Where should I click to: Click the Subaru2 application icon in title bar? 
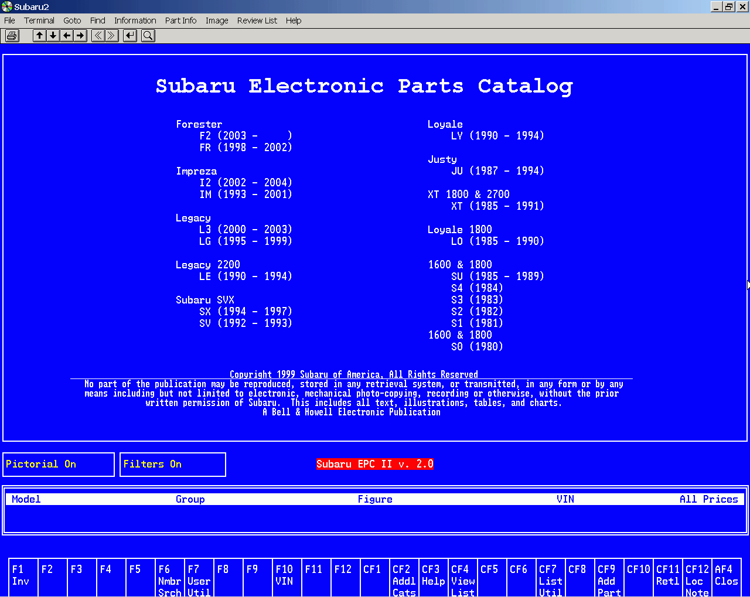6,6
